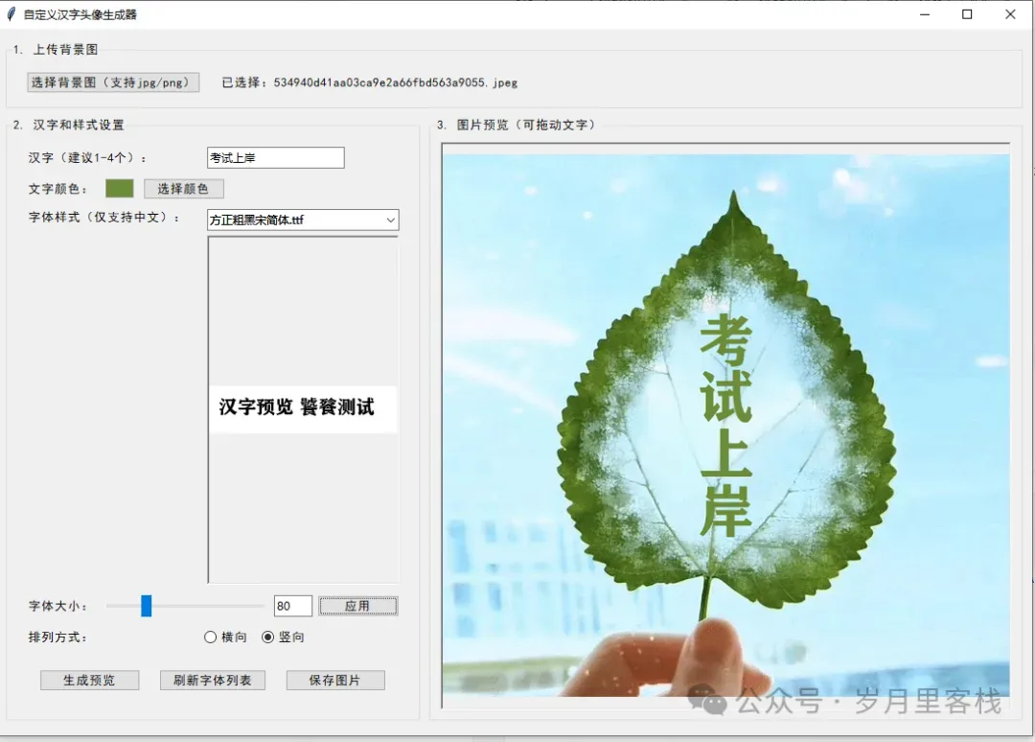Click the 汉字 text input containing 考试上岸
Screen dimensions: 1035x742
pyautogui.click(x=275, y=158)
